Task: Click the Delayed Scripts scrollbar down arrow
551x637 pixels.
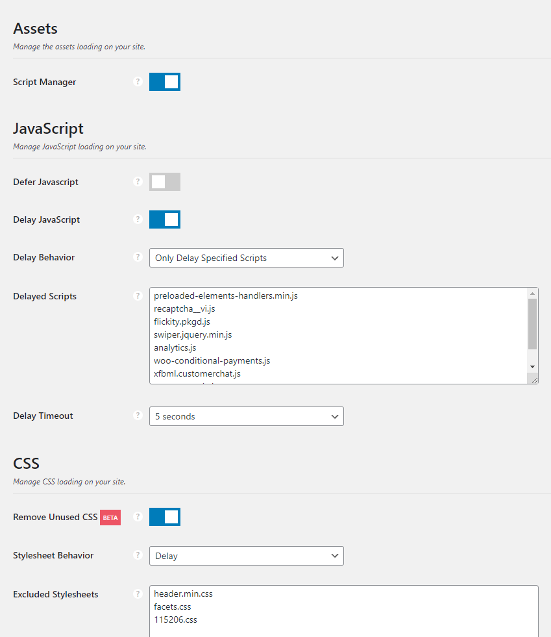Action: [x=532, y=367]
